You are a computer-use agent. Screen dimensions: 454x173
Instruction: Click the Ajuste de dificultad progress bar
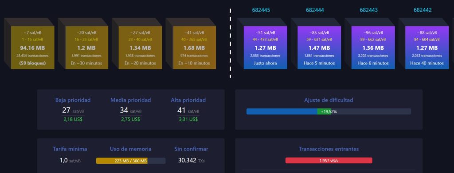coord(329,112)
